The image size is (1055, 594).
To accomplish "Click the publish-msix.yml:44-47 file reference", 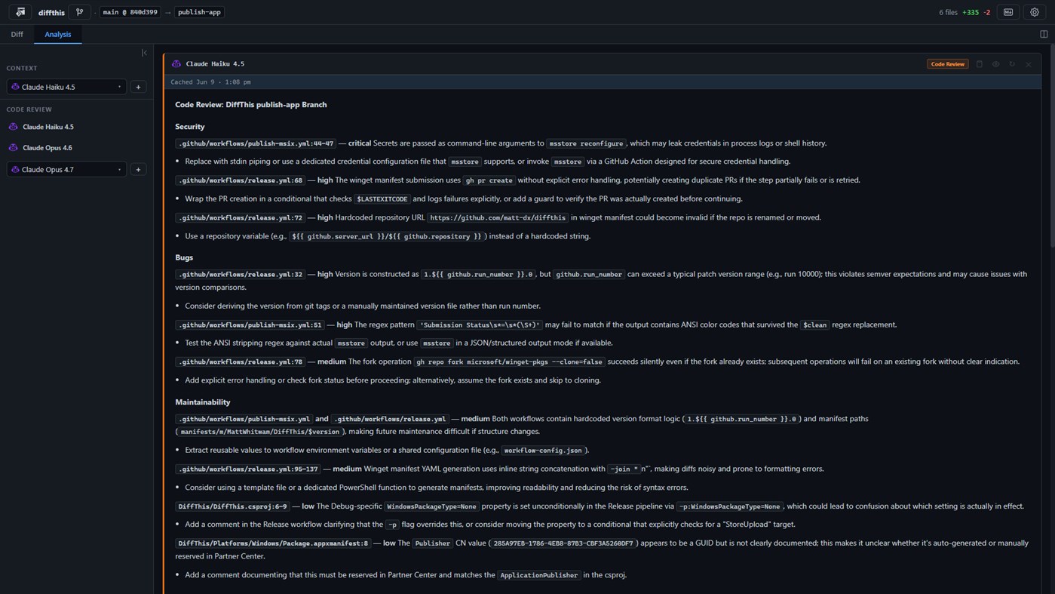I will pyautogui.click(x=256, y=143).
